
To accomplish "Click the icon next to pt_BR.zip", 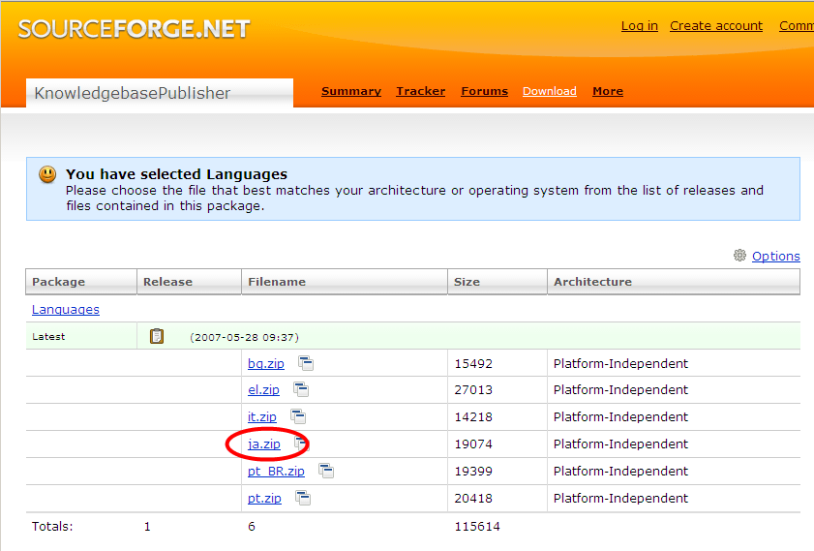I will click(326, 471).
